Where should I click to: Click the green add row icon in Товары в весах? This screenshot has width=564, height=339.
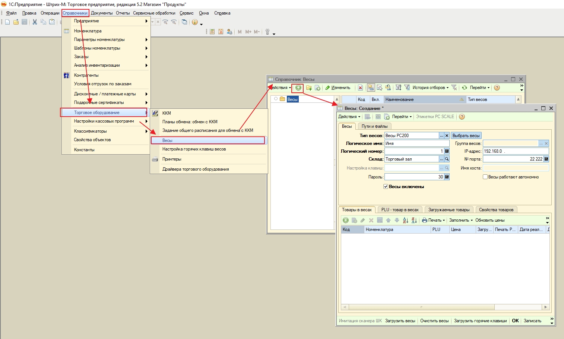tap(346, 221)
